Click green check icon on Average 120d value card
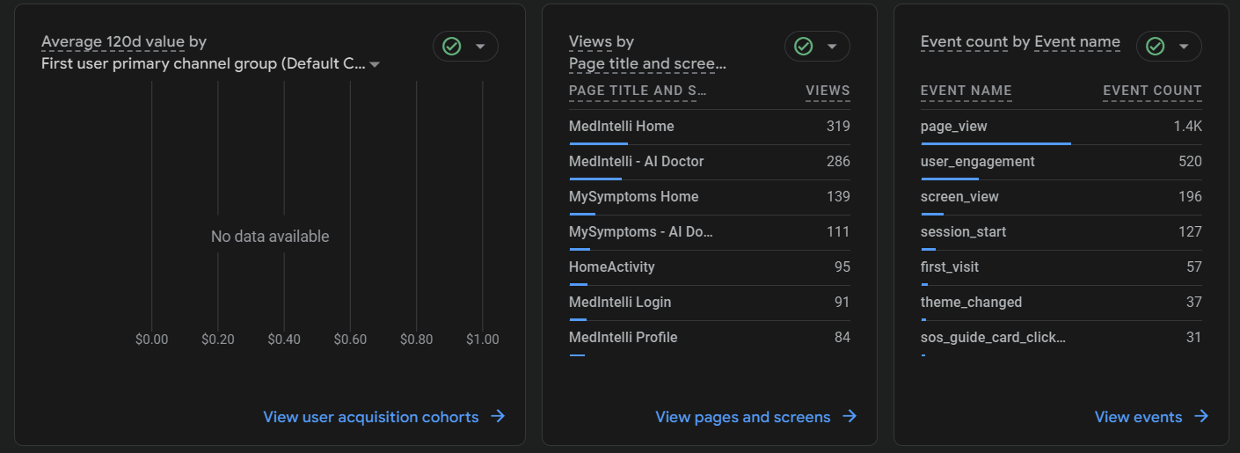The height and width of the screenshot is (453, 1240). (x=452, y=47)
